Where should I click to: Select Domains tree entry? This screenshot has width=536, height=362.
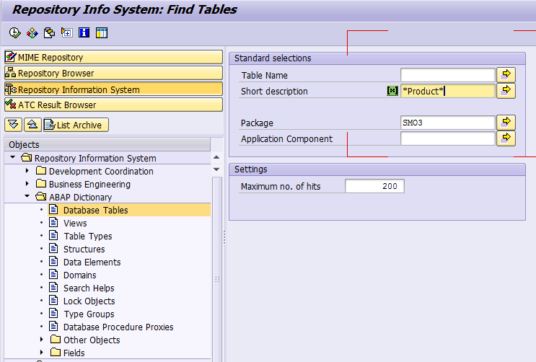click(x=79, y=275)
